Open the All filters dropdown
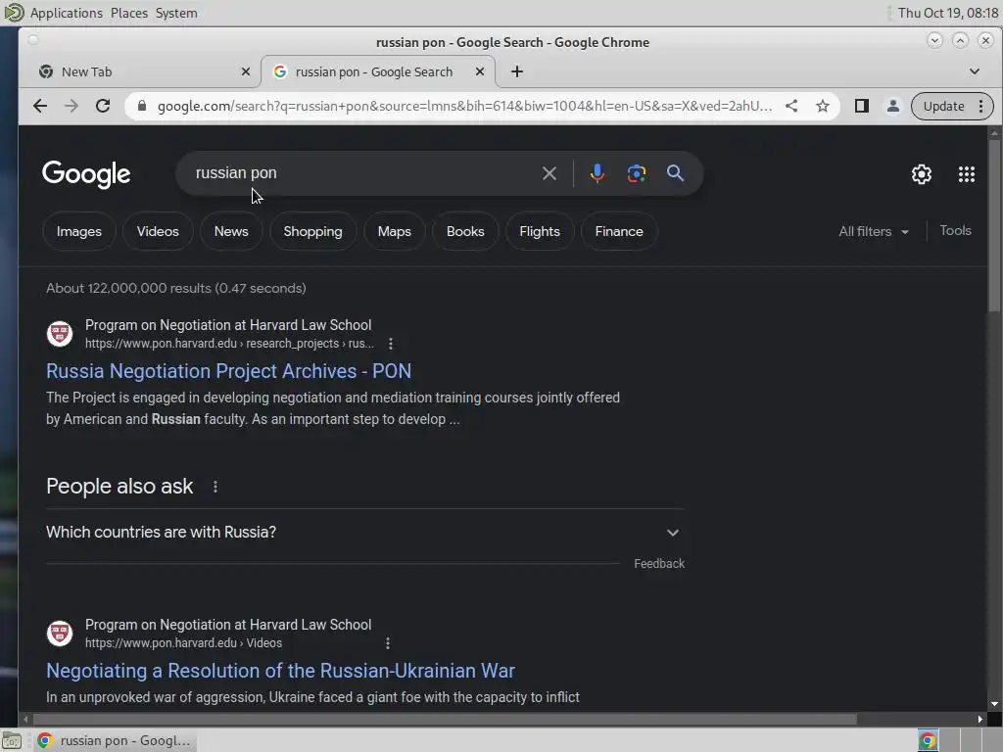Screen dimensions: 1003x752 [874, 231]
